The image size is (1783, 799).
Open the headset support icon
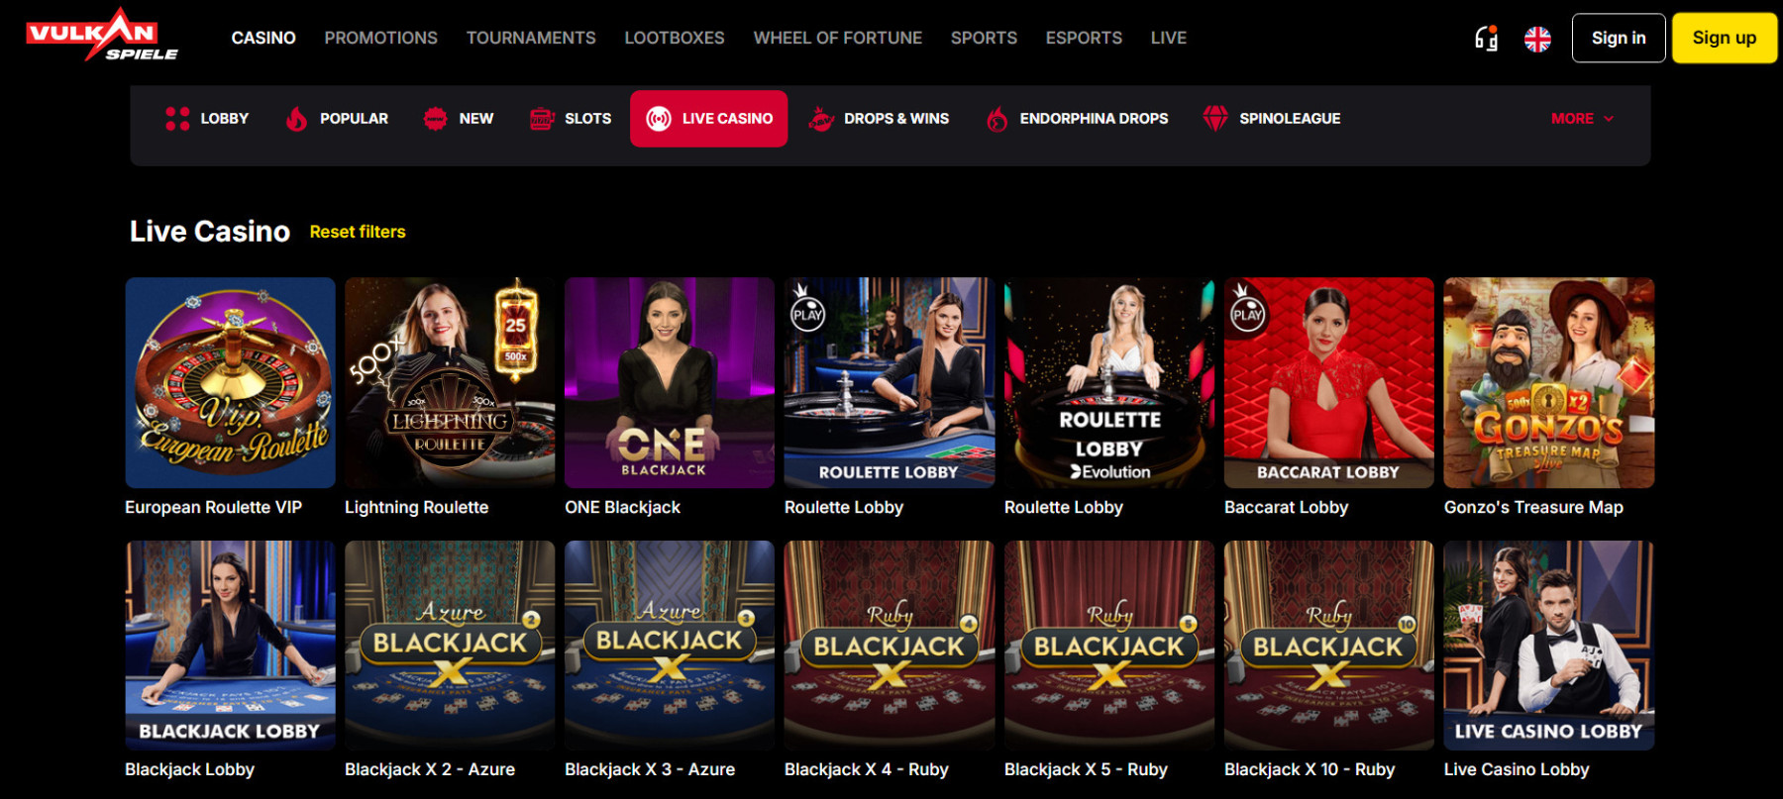click(1486, 39)
